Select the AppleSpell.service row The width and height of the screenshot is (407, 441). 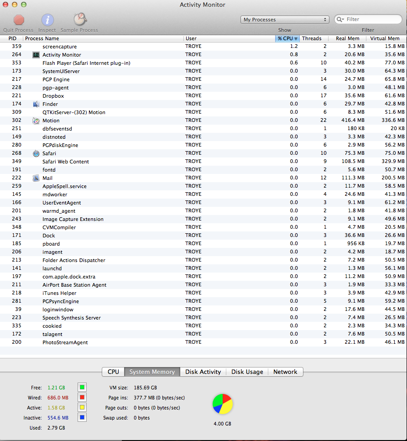(x=203, y=186)
